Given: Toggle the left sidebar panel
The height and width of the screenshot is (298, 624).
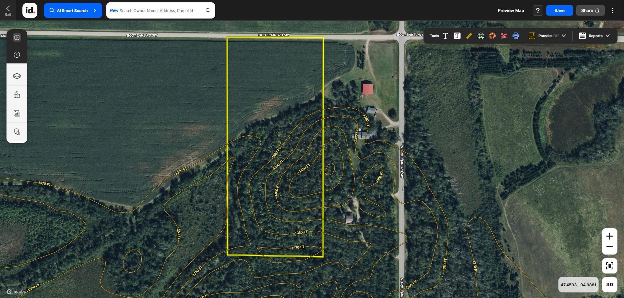Looking at the screenshot, I should [17, 37].
